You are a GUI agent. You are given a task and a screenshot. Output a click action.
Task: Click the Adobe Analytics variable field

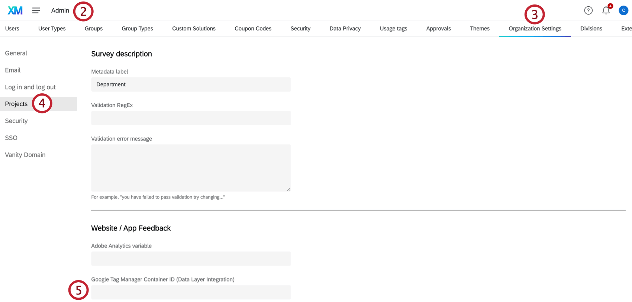191,258
